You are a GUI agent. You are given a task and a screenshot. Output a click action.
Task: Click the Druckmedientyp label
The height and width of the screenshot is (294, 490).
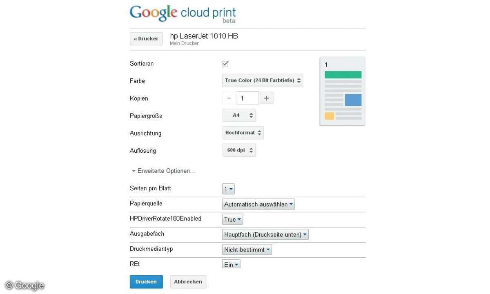point(151,249)
